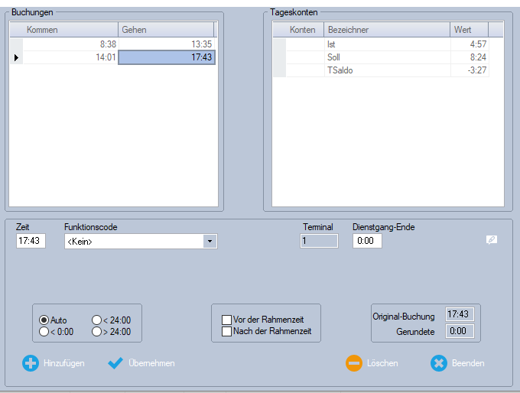The width and height of the screenshot is (520, 393).
Task: Click the blue checkmark Übernehmen icon
Action: pyautogui.click(x=115, y=363)
